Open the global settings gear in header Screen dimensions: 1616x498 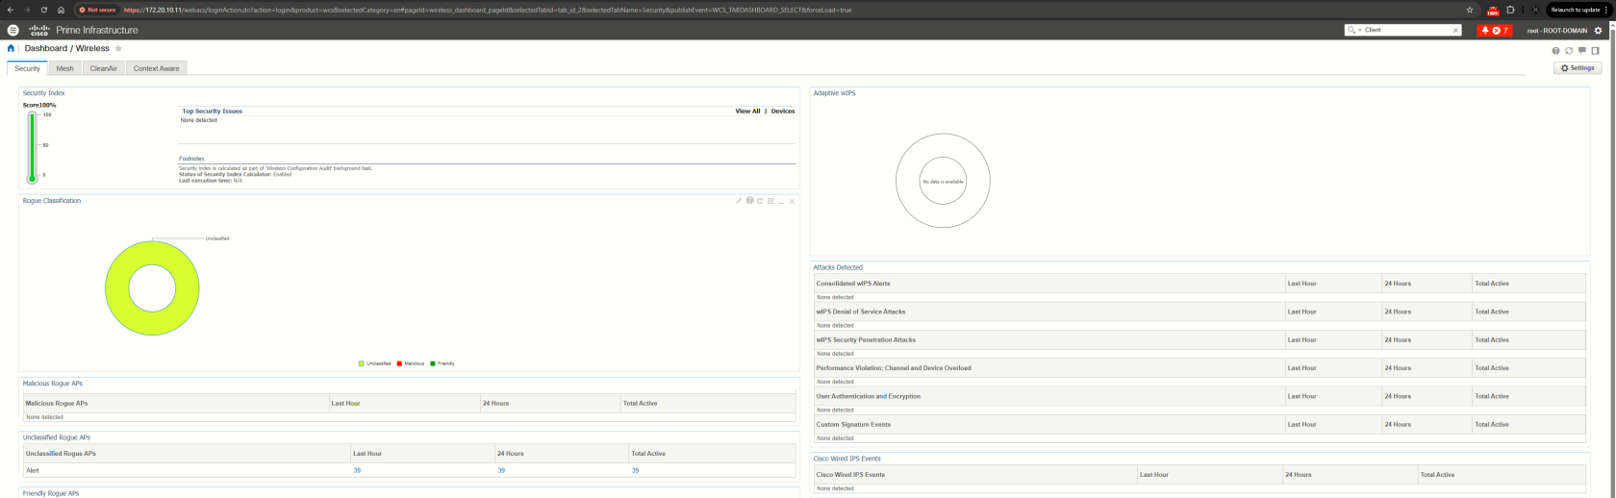(x=1599, y=30)
